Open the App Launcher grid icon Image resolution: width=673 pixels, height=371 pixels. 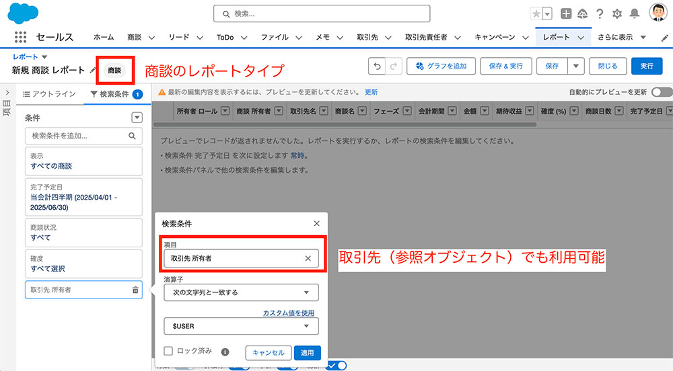coord(21,37)
